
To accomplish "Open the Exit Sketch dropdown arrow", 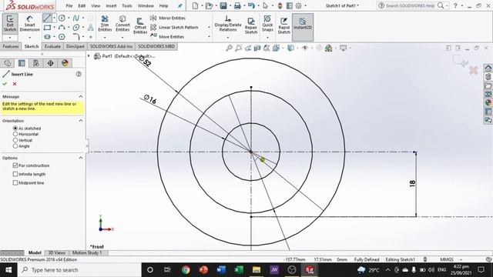I will (x=10, y=38).
